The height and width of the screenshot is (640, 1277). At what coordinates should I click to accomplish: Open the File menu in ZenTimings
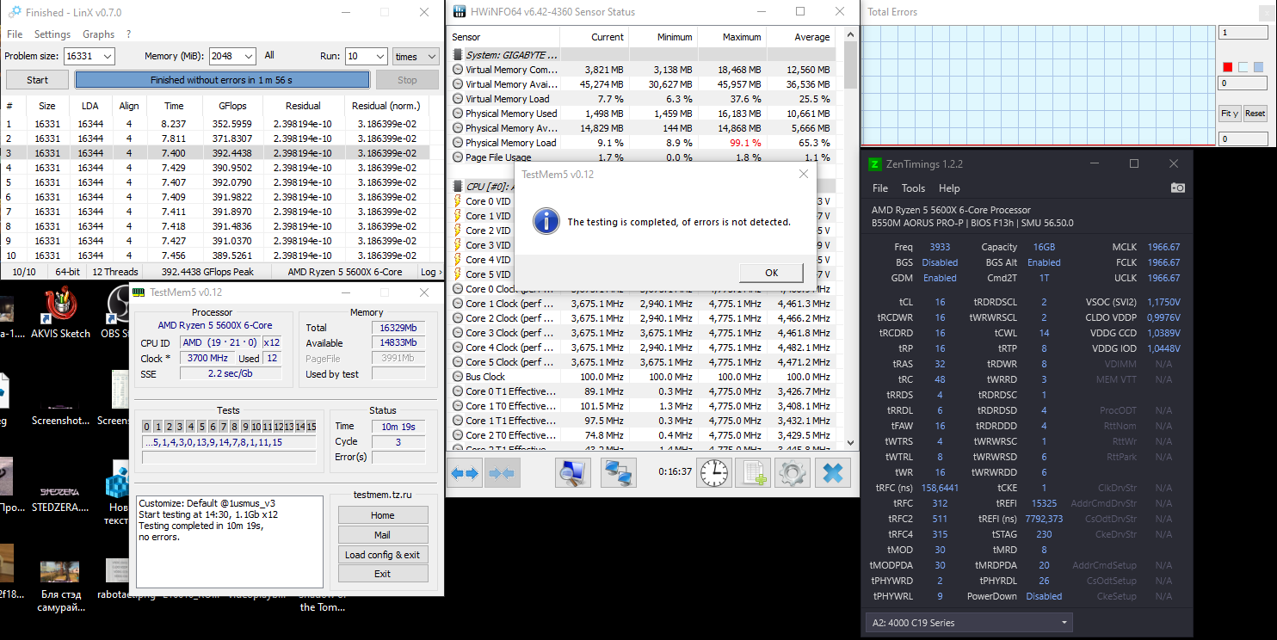[880, 188]
